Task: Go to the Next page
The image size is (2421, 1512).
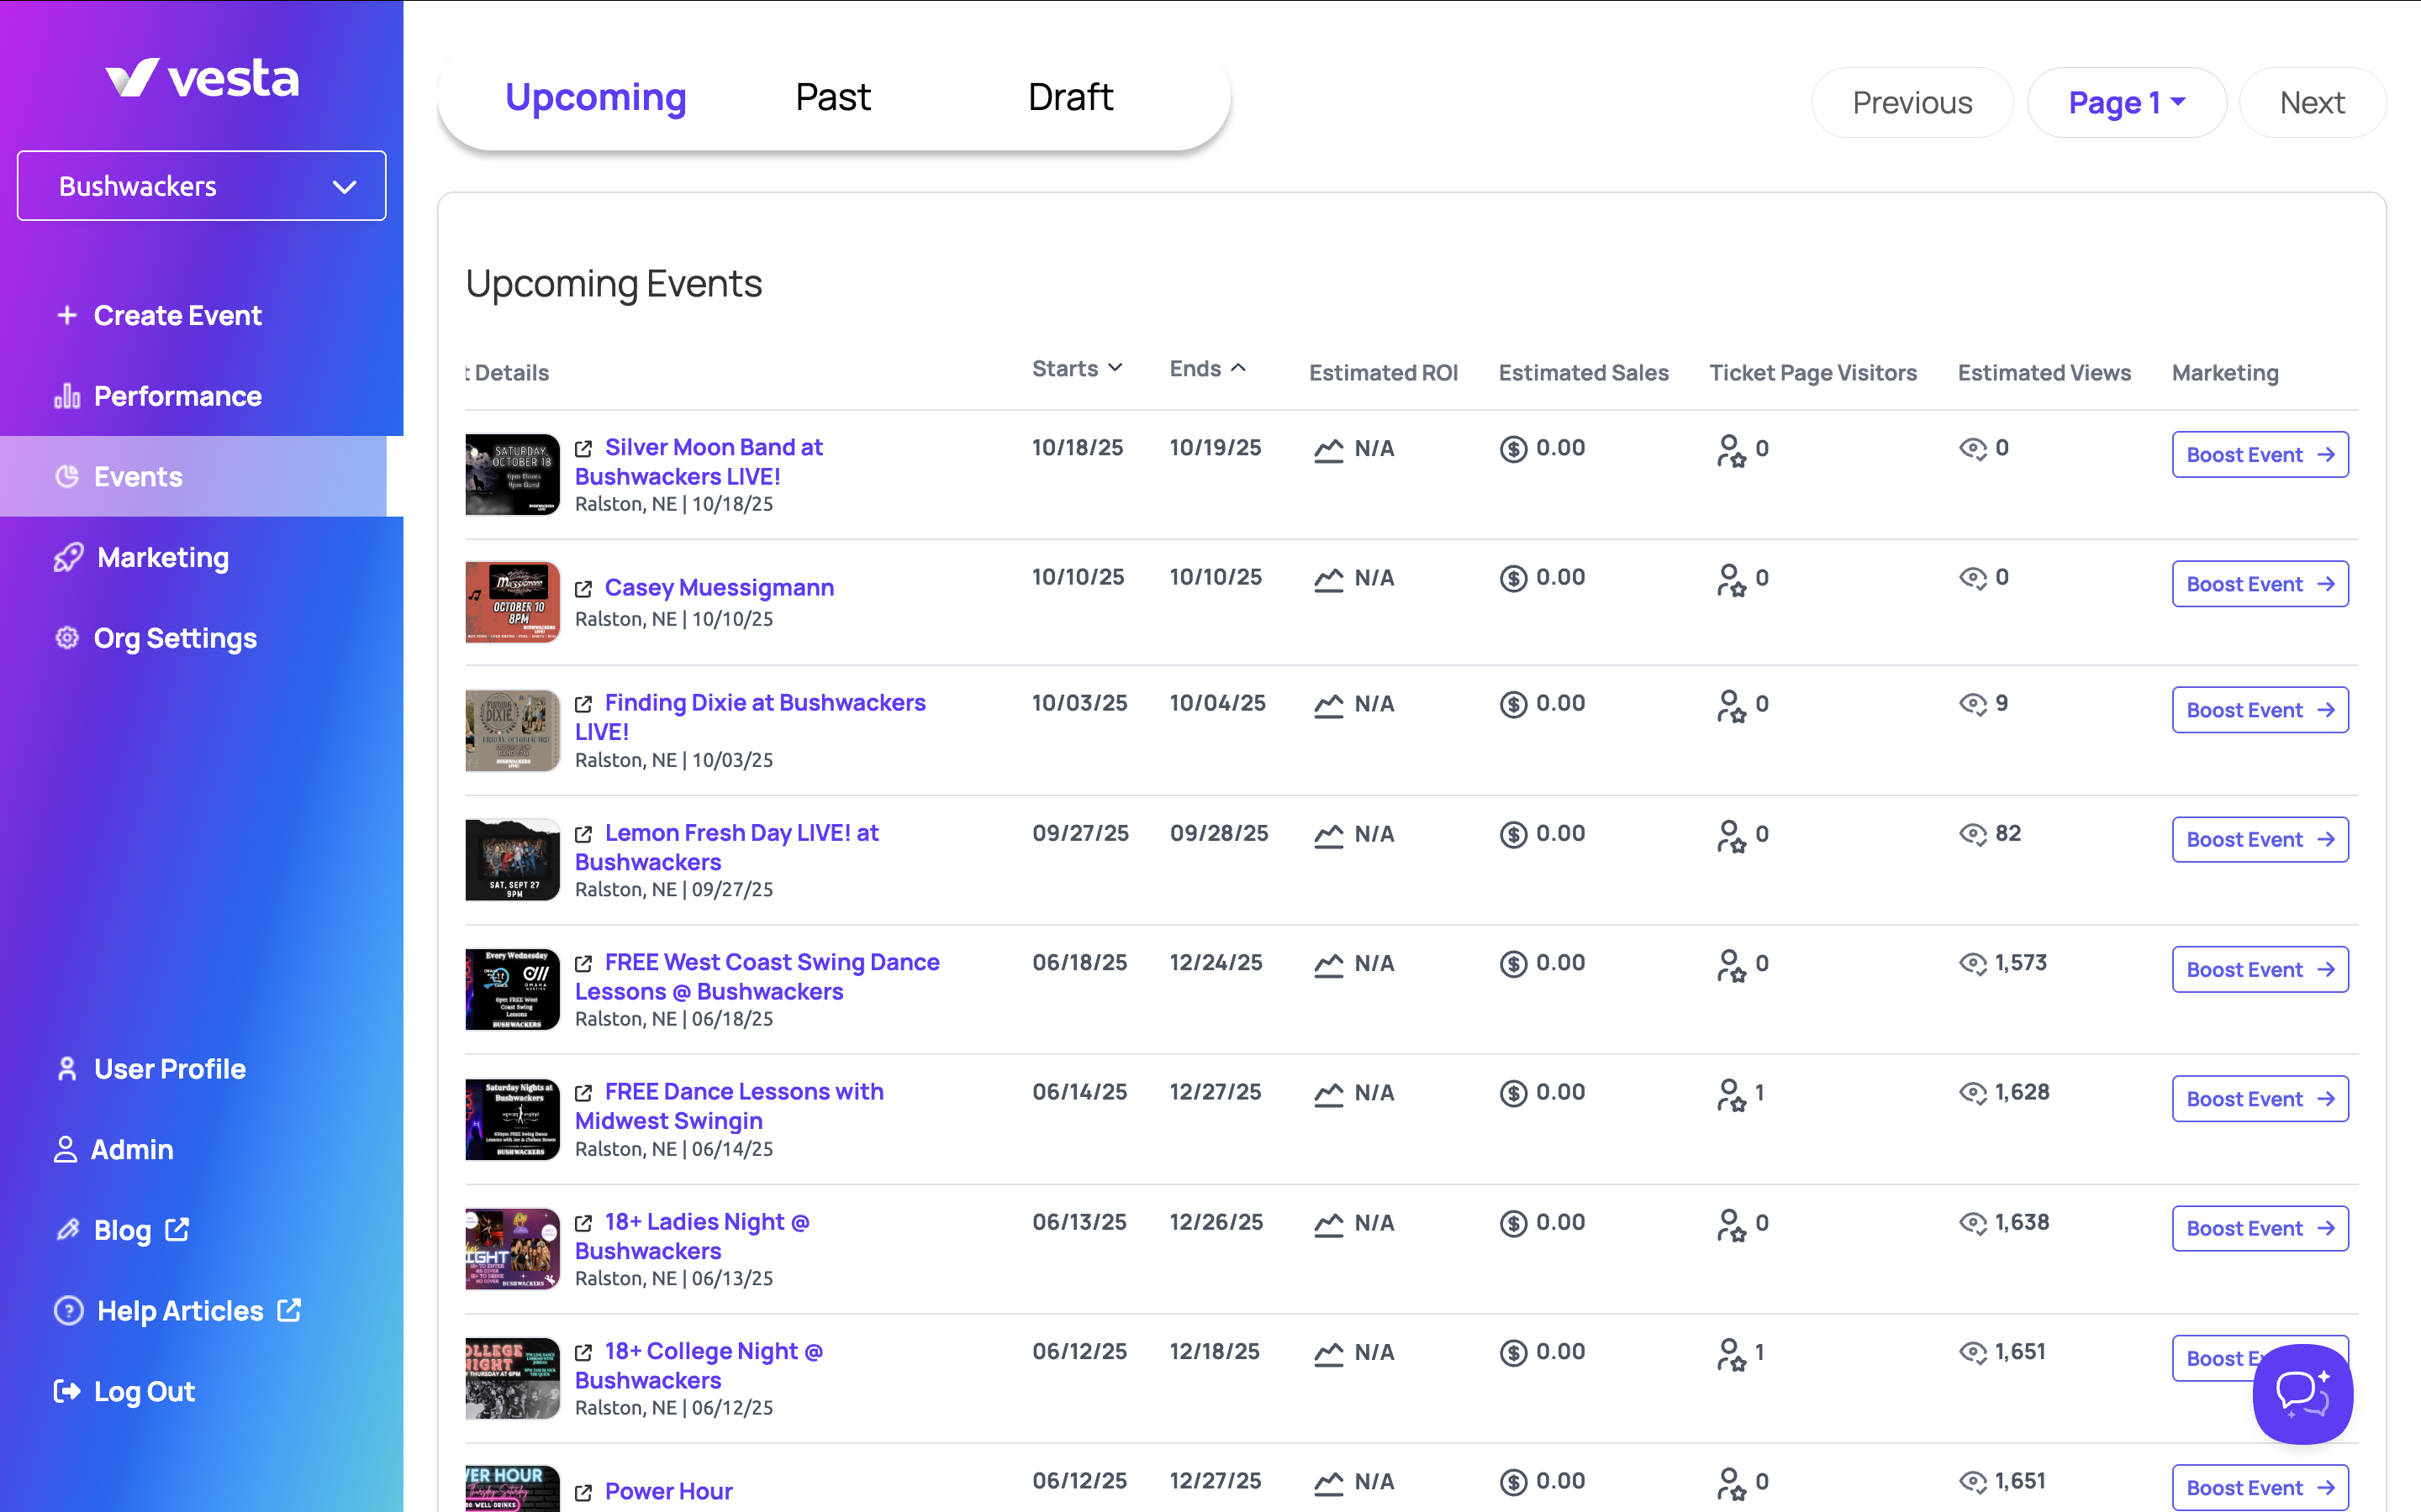Action: click(x=2312, y=102)
